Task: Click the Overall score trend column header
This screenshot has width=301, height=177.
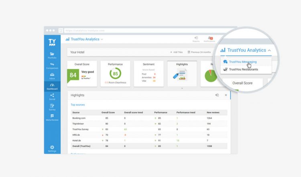Action: pos(133,112)
